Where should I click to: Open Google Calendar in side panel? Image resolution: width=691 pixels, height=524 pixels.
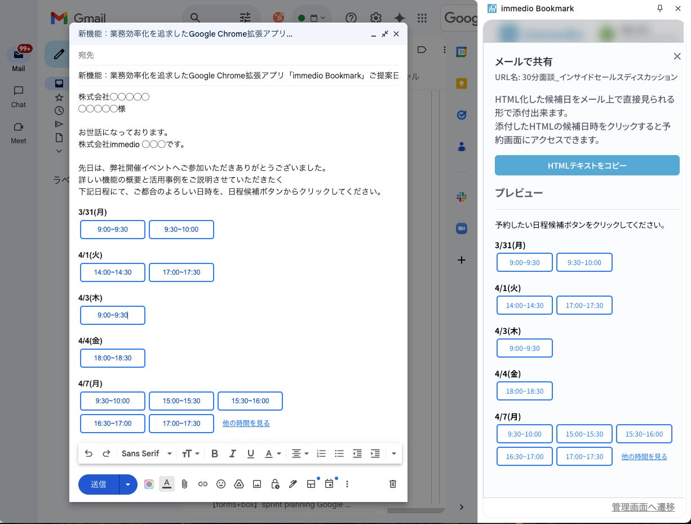point(462,51)
